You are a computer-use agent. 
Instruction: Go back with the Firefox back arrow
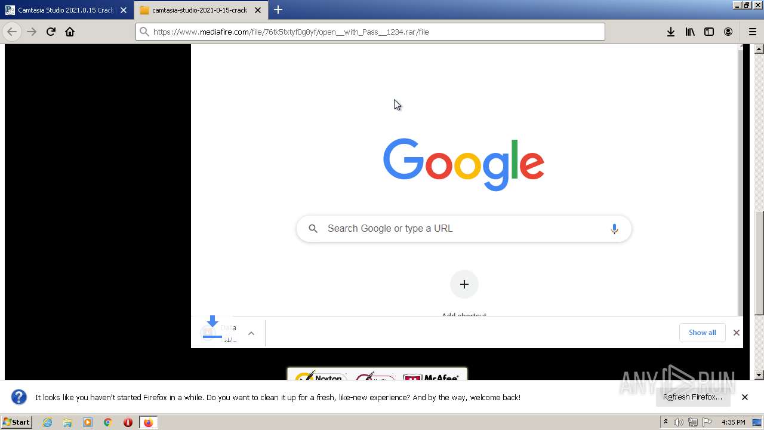(12, 32)
